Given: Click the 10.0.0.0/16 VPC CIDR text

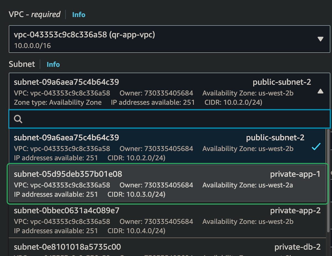Looking at the screenshot, I should pyautogui.click(x=32, y=46).
